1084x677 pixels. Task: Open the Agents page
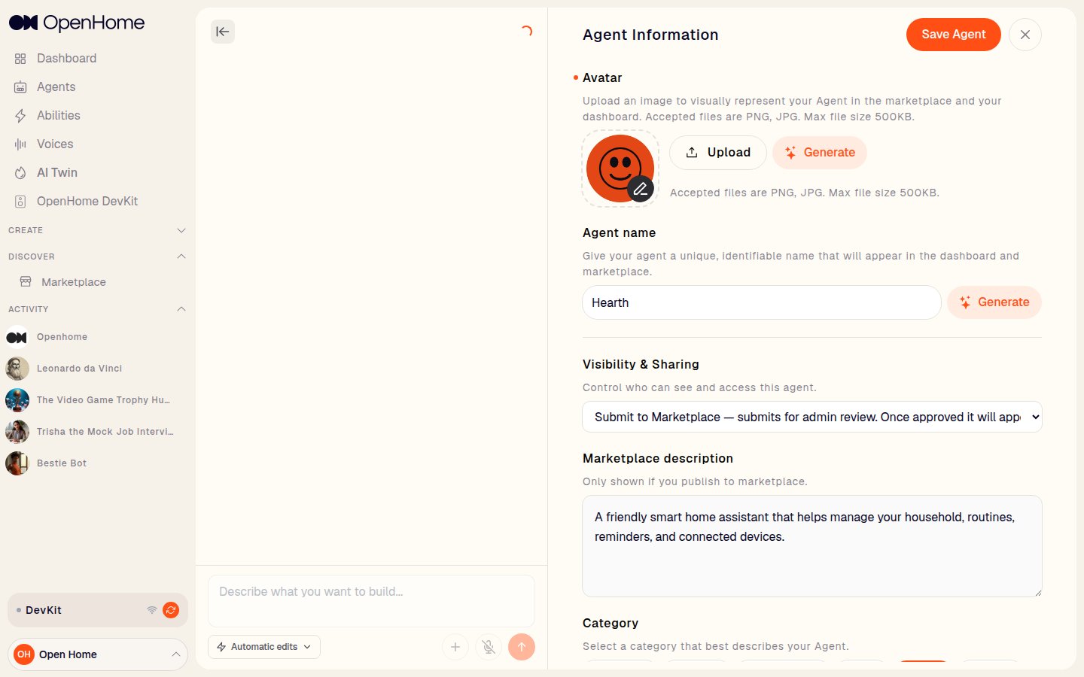[56, 87]
